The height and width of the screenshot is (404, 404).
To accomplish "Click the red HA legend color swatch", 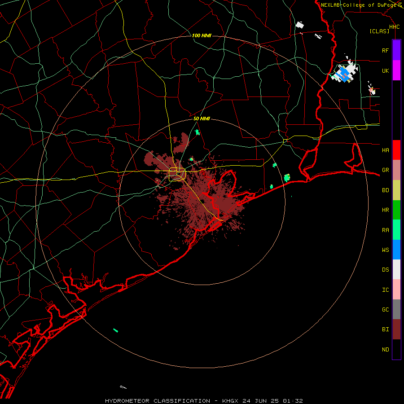I will tap(396, 150).
